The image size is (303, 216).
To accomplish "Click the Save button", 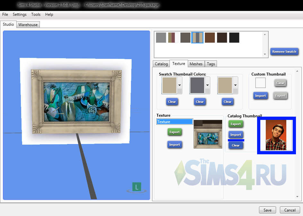I will coord(267,210).
